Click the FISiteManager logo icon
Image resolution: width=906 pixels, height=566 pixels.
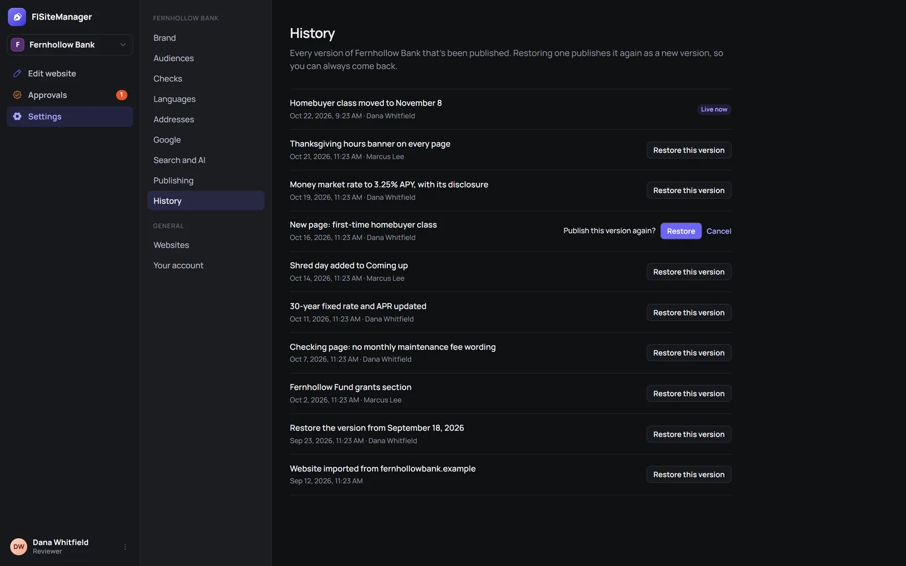tap(17, 17)
